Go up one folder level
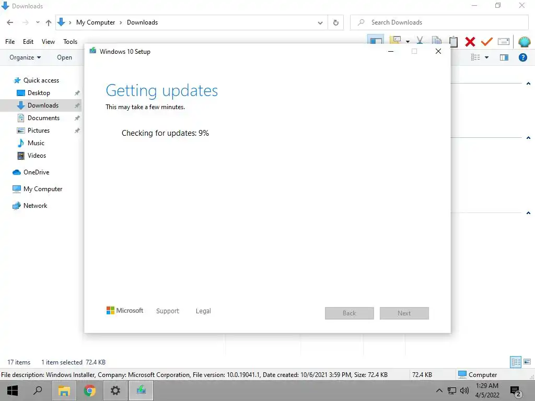 tap(49, 22)
